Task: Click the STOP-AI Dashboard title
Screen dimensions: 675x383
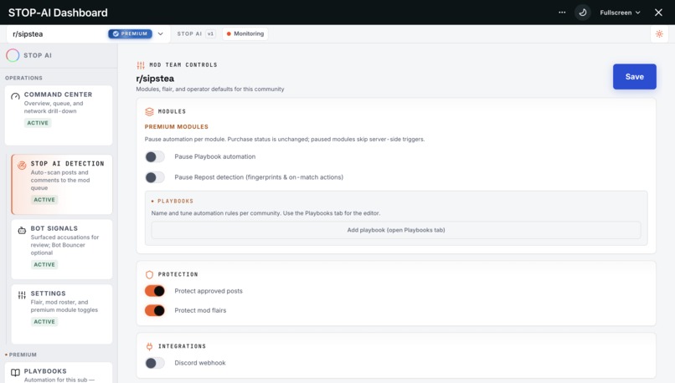Action: [x=58, y=13]
